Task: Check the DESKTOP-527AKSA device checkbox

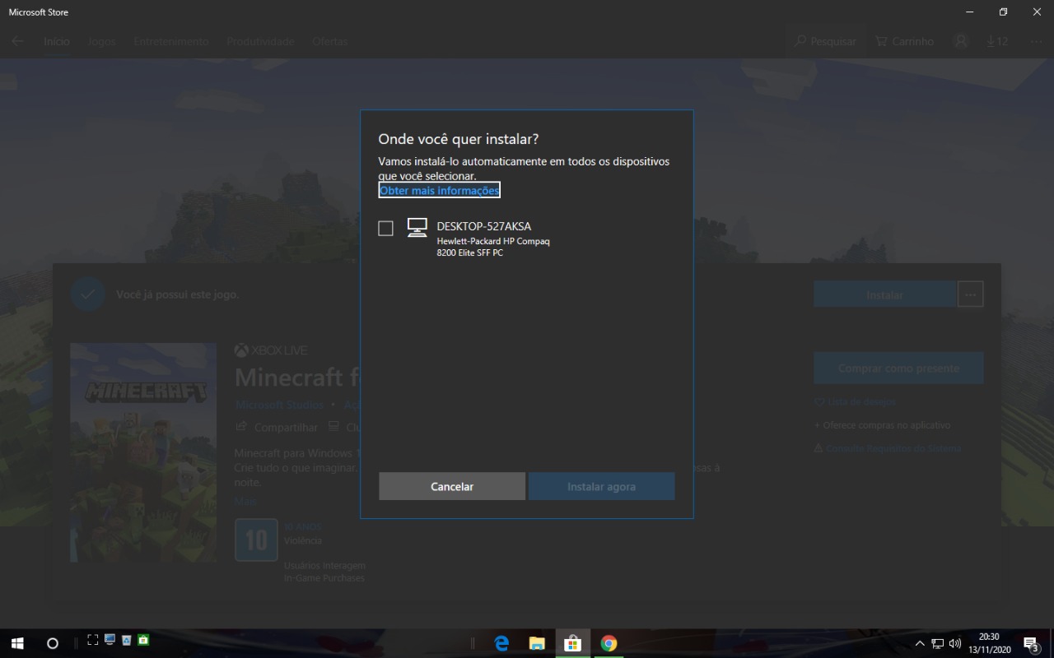Action: point(385,229)
